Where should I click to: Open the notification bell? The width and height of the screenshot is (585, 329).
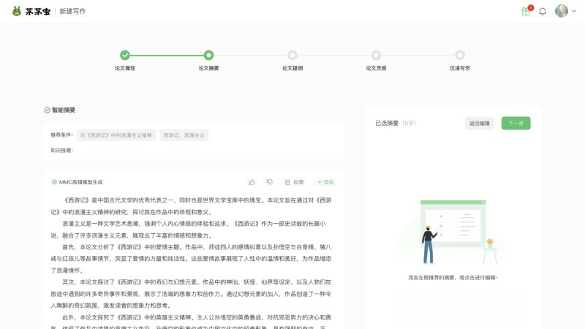[x=543, y=11]
